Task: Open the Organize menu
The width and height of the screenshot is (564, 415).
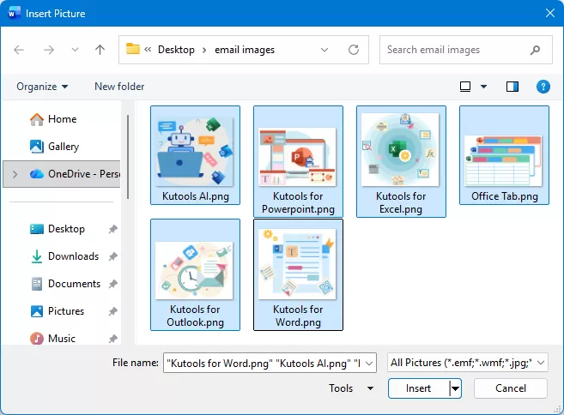Action: [x=42, y=87]
